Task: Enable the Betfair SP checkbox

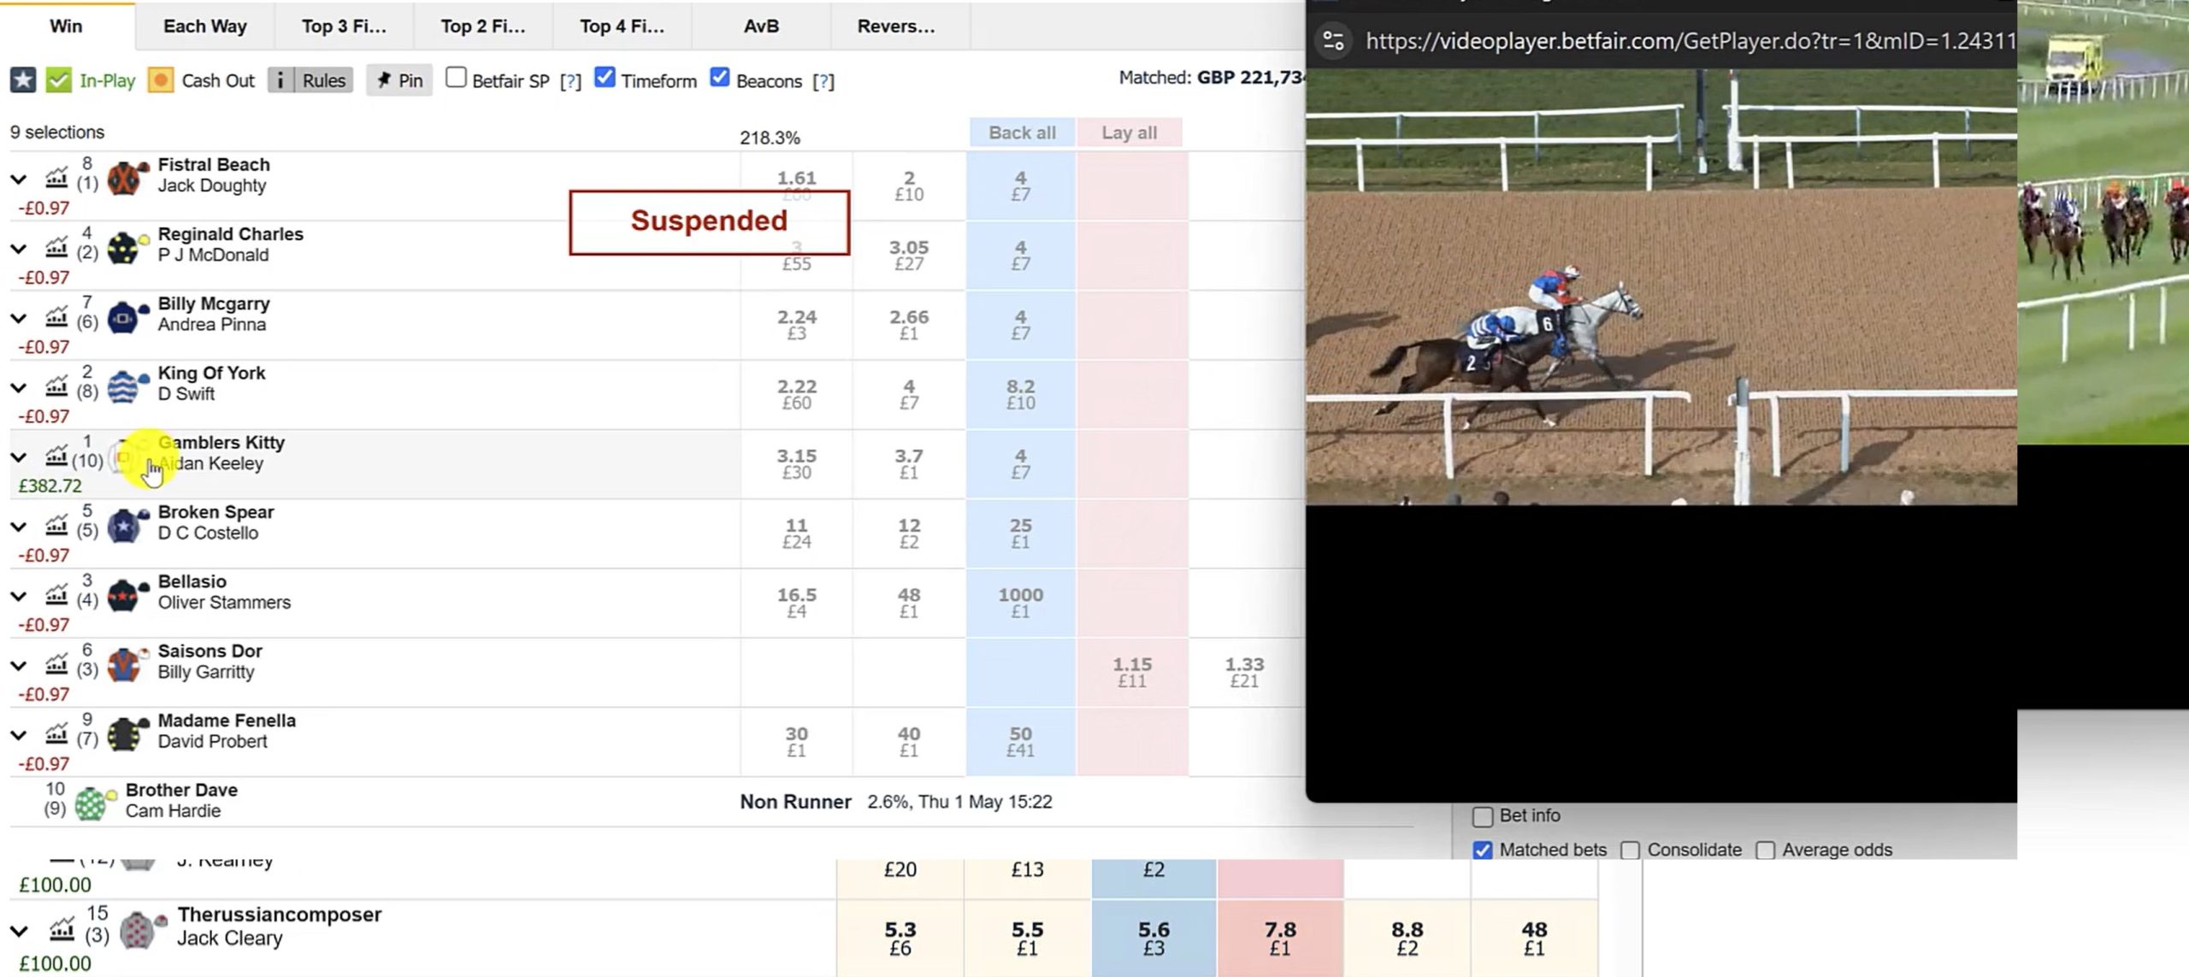Action: point(457,78)
